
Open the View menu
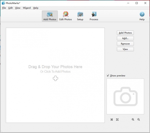pos(18,8)
